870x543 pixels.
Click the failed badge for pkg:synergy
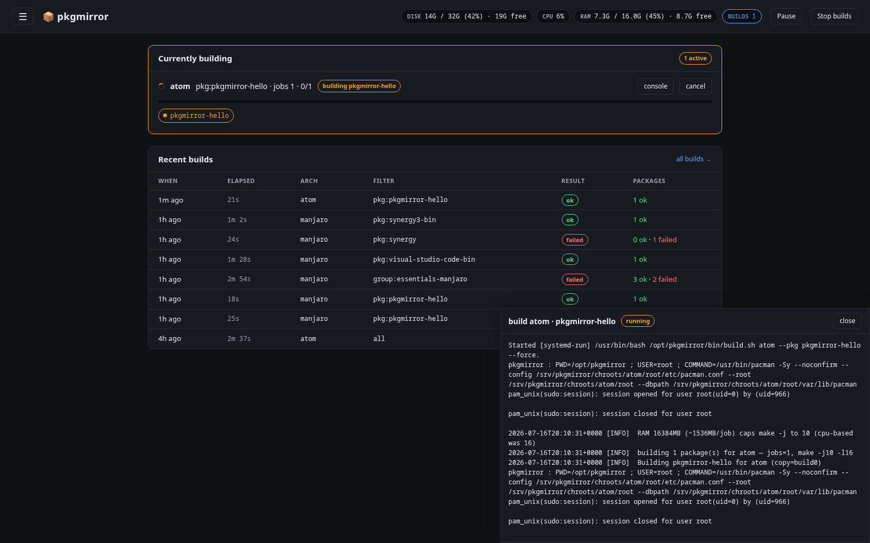click(575, 240)
